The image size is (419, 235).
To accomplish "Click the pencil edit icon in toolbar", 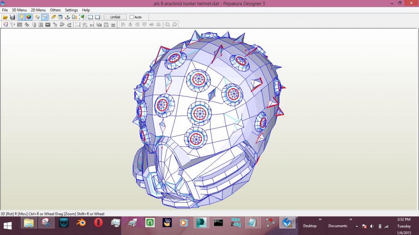I will (x=53, y=17).
